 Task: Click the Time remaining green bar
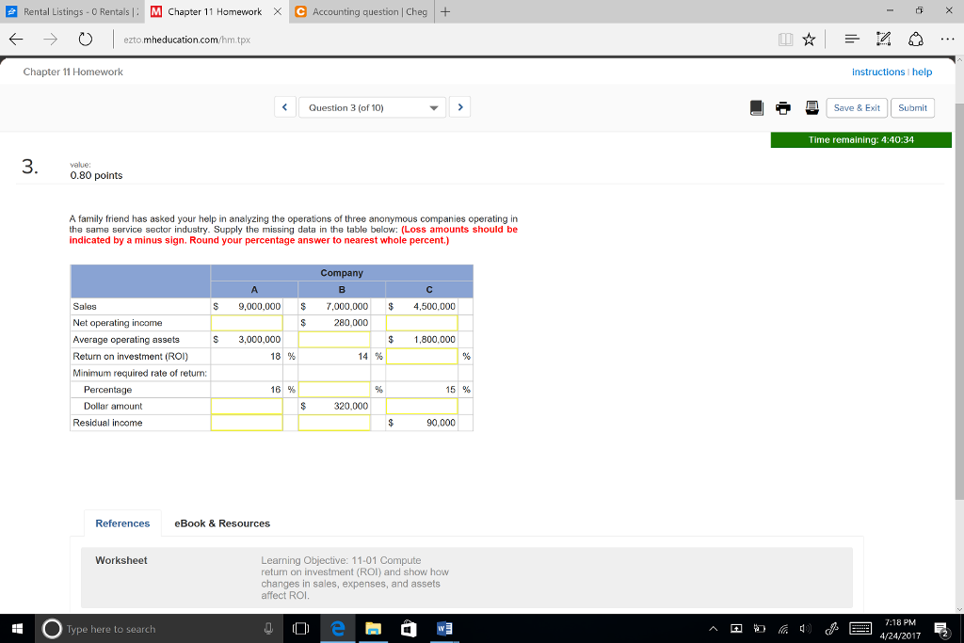pos(860,139)
